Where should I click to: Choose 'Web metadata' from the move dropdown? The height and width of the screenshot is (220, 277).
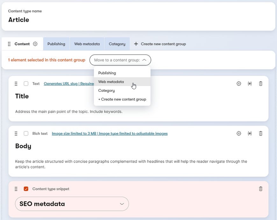[x=111, y=82]
